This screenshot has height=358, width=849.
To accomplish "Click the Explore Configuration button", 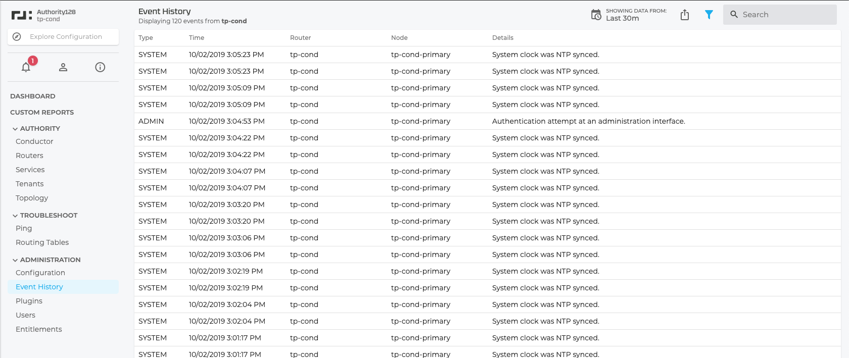I will click(x=66, y=37).
